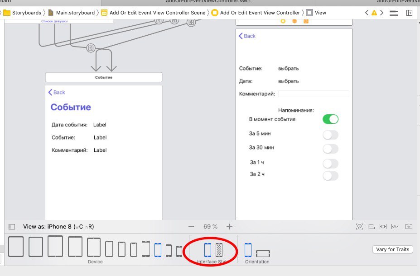Click Back in the Add Or Edit Event scene
This screenshot has width=420, height=276.
(x=247, y=36)
